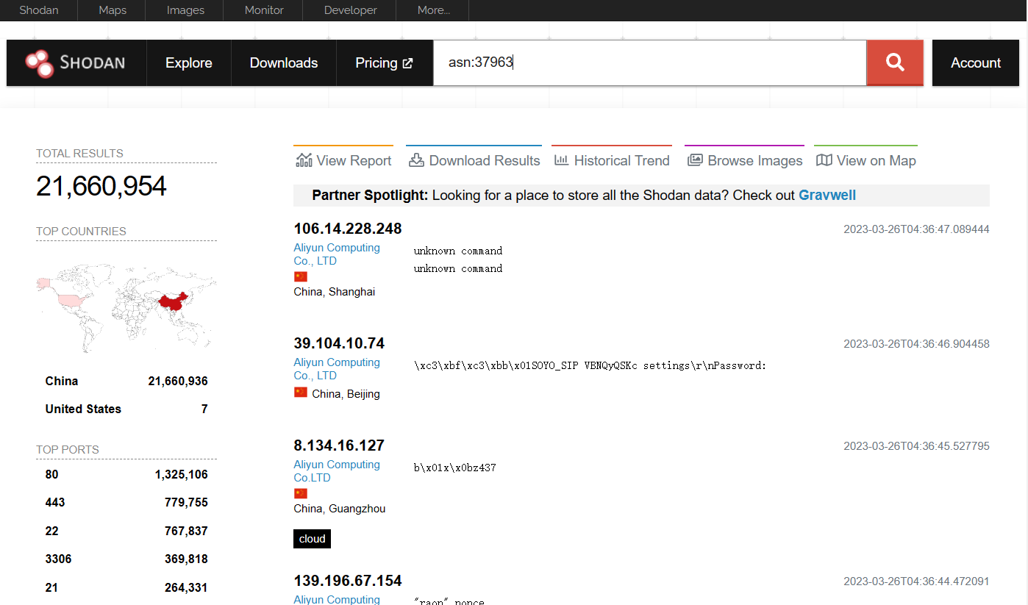Click port 3306 count 369,818
Viewport: 1028px width, 605px height.
[188, 559]
